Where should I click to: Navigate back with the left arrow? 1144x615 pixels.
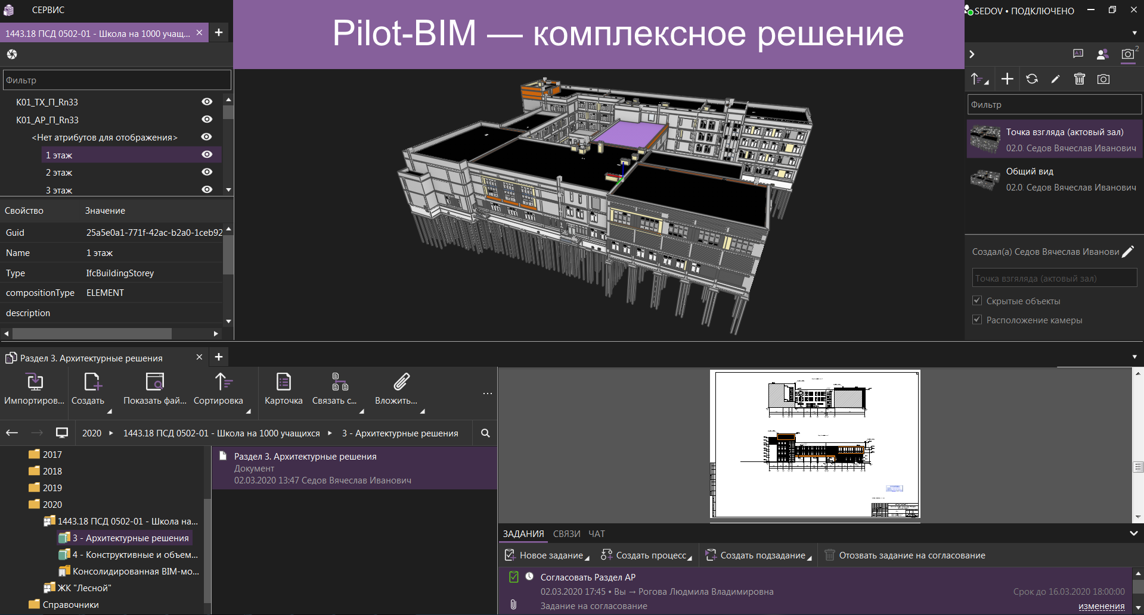(12, 433)
